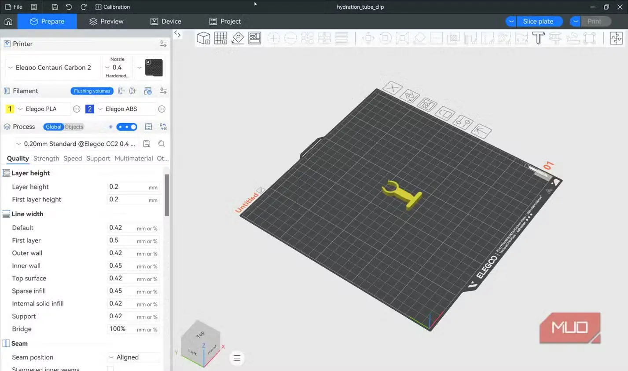This screenshot has width=628, height=371.
Task: Click the Layer height value field
Action: click(x=133, y=187)
